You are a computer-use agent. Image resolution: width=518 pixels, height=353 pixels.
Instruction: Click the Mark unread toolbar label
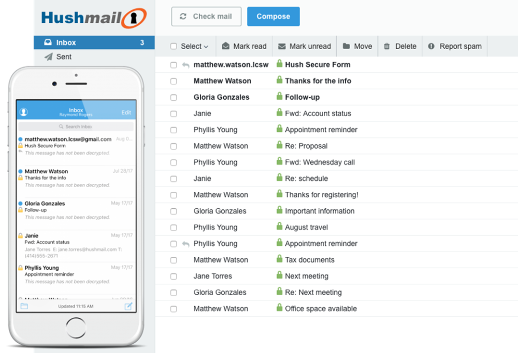(310, 46)
